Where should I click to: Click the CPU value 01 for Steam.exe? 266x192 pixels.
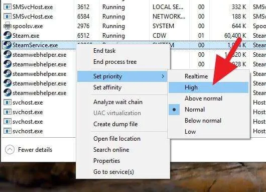tap(201, 36)
